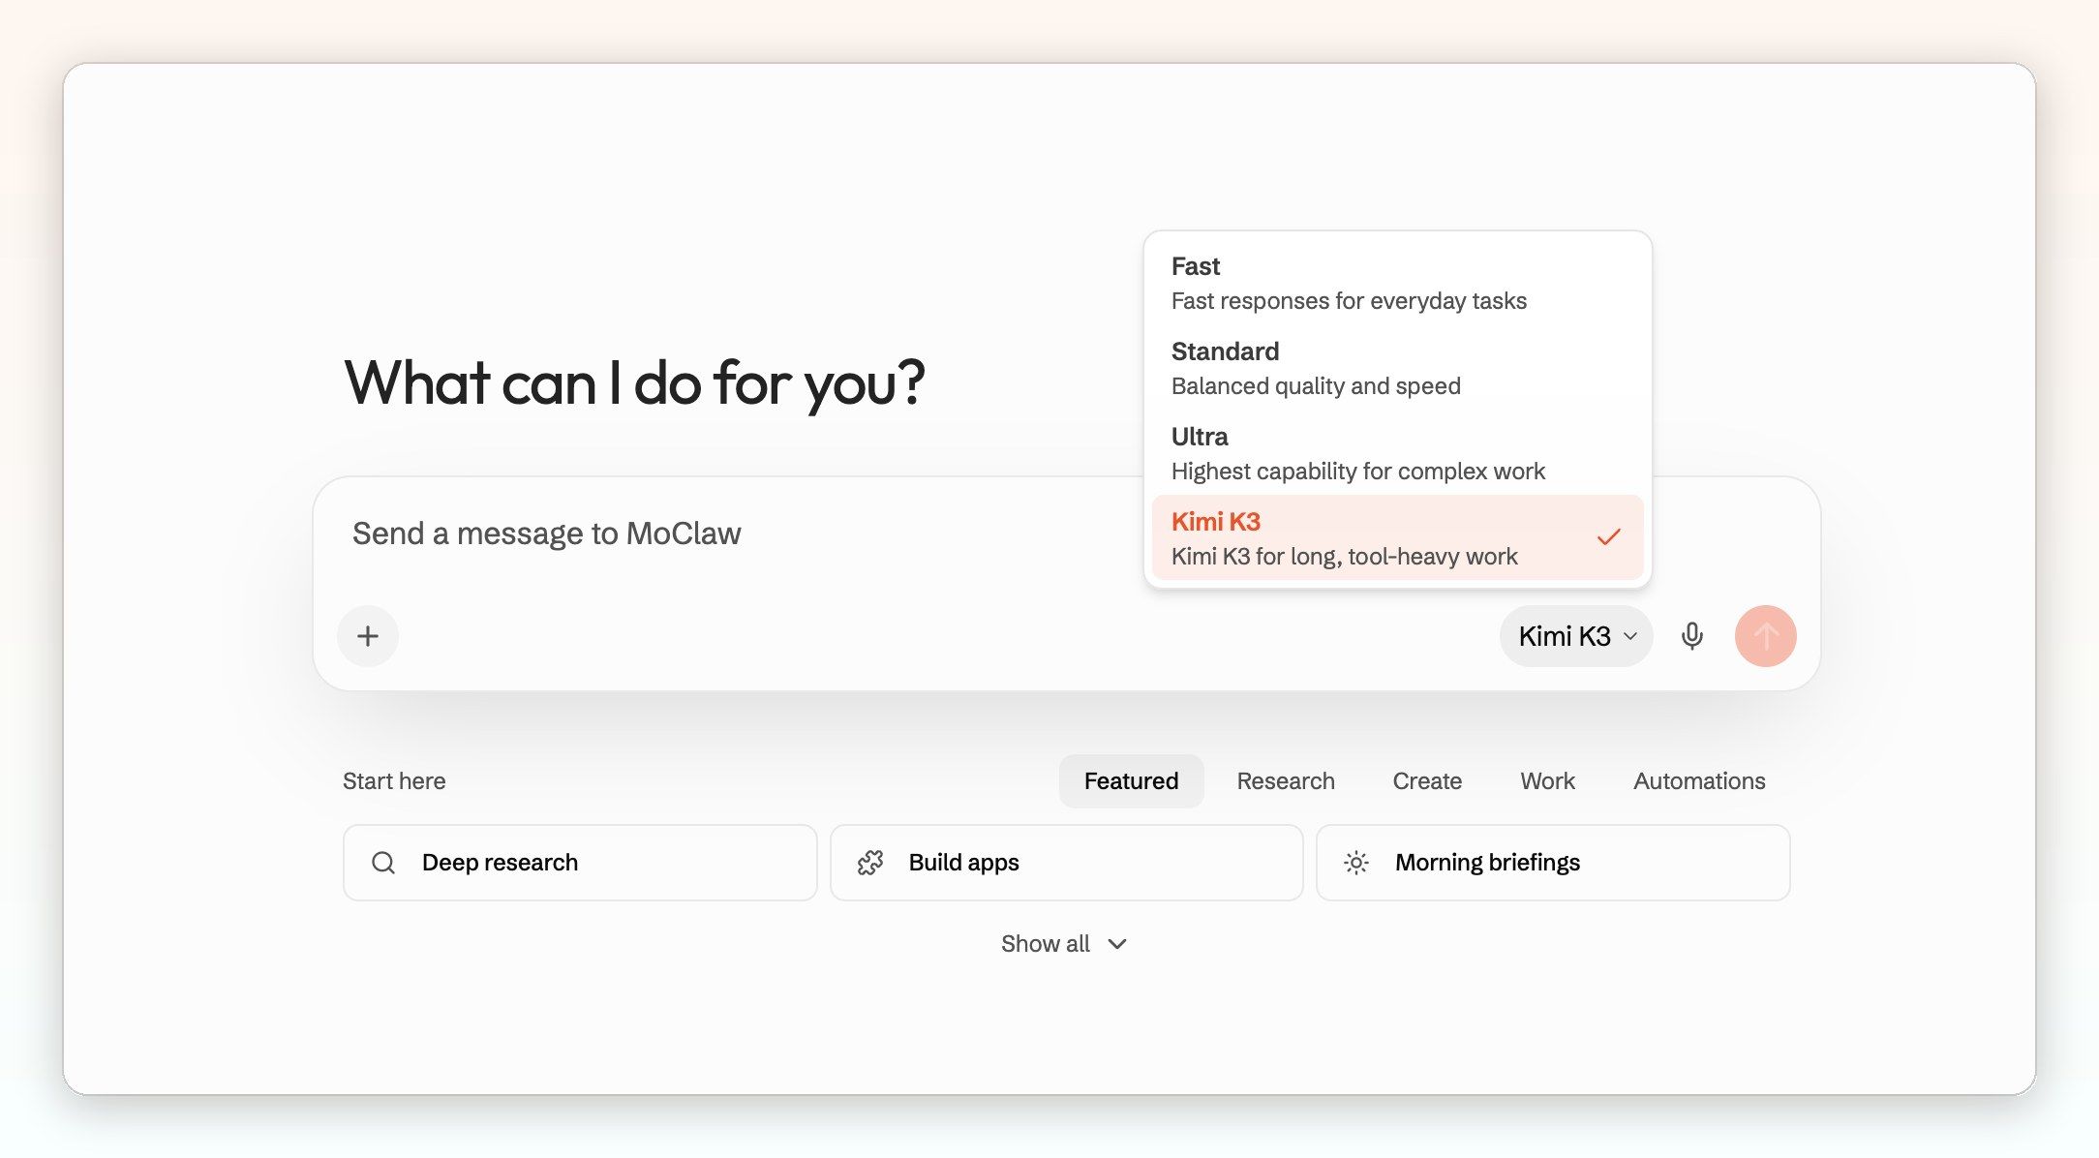The image size is (2099, 1158).
Task: Select the Standard model option
Action: coord(1397,368)
